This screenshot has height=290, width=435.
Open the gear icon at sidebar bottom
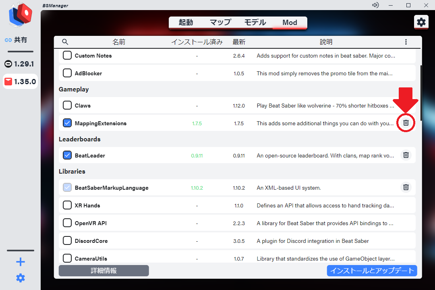(x=20, y=278)
